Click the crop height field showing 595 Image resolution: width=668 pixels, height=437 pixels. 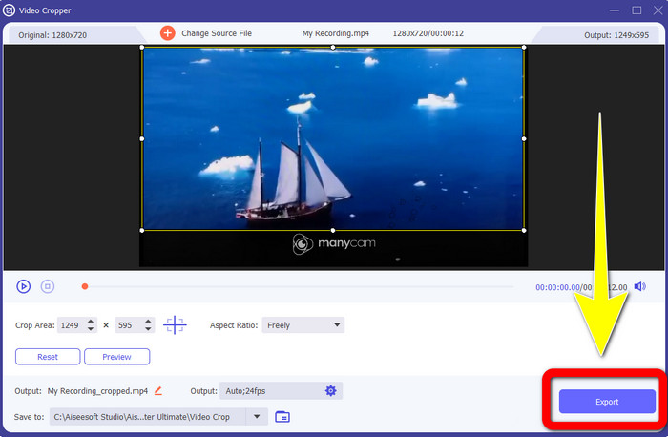click(128, 325)
